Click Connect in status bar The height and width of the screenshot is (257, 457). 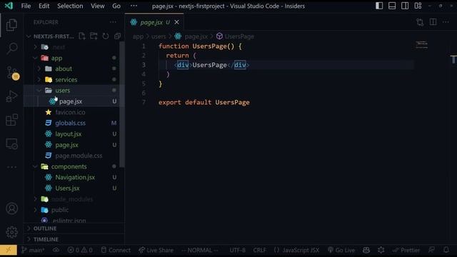coord(116,250)
